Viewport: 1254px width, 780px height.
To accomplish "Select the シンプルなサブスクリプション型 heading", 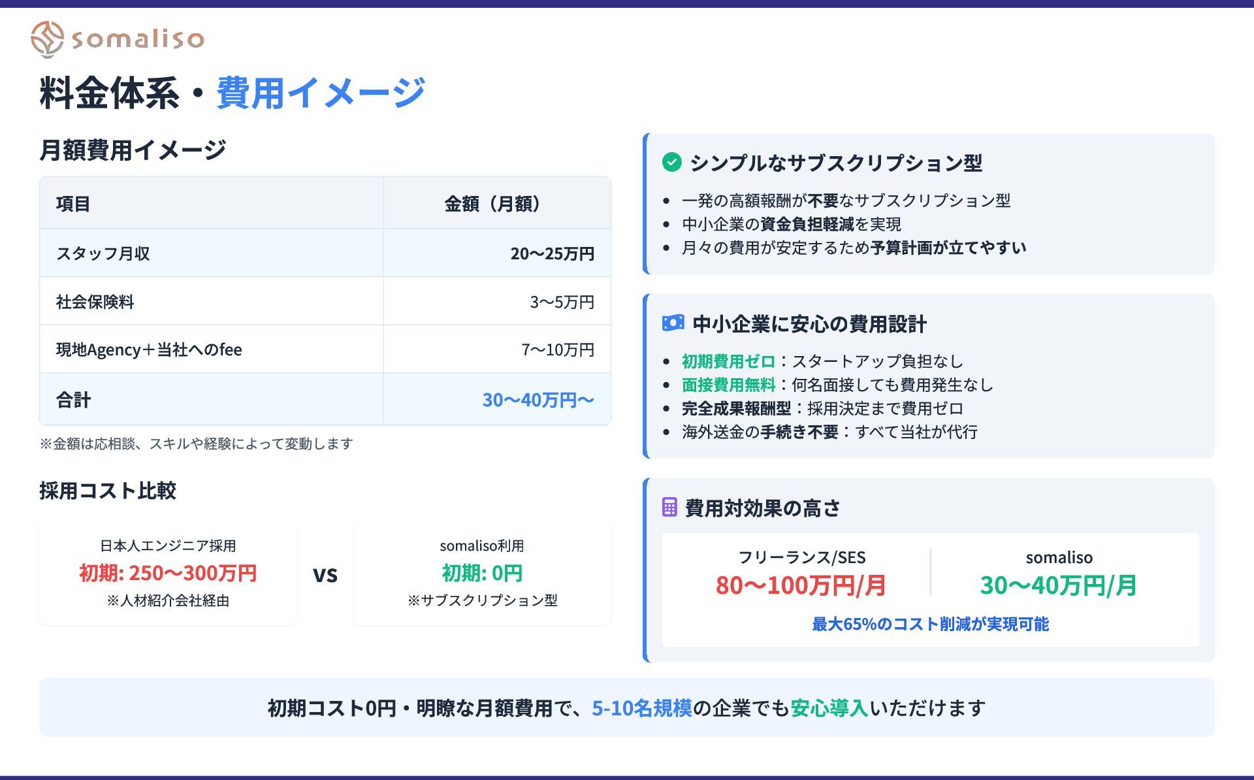I will 836,163.
